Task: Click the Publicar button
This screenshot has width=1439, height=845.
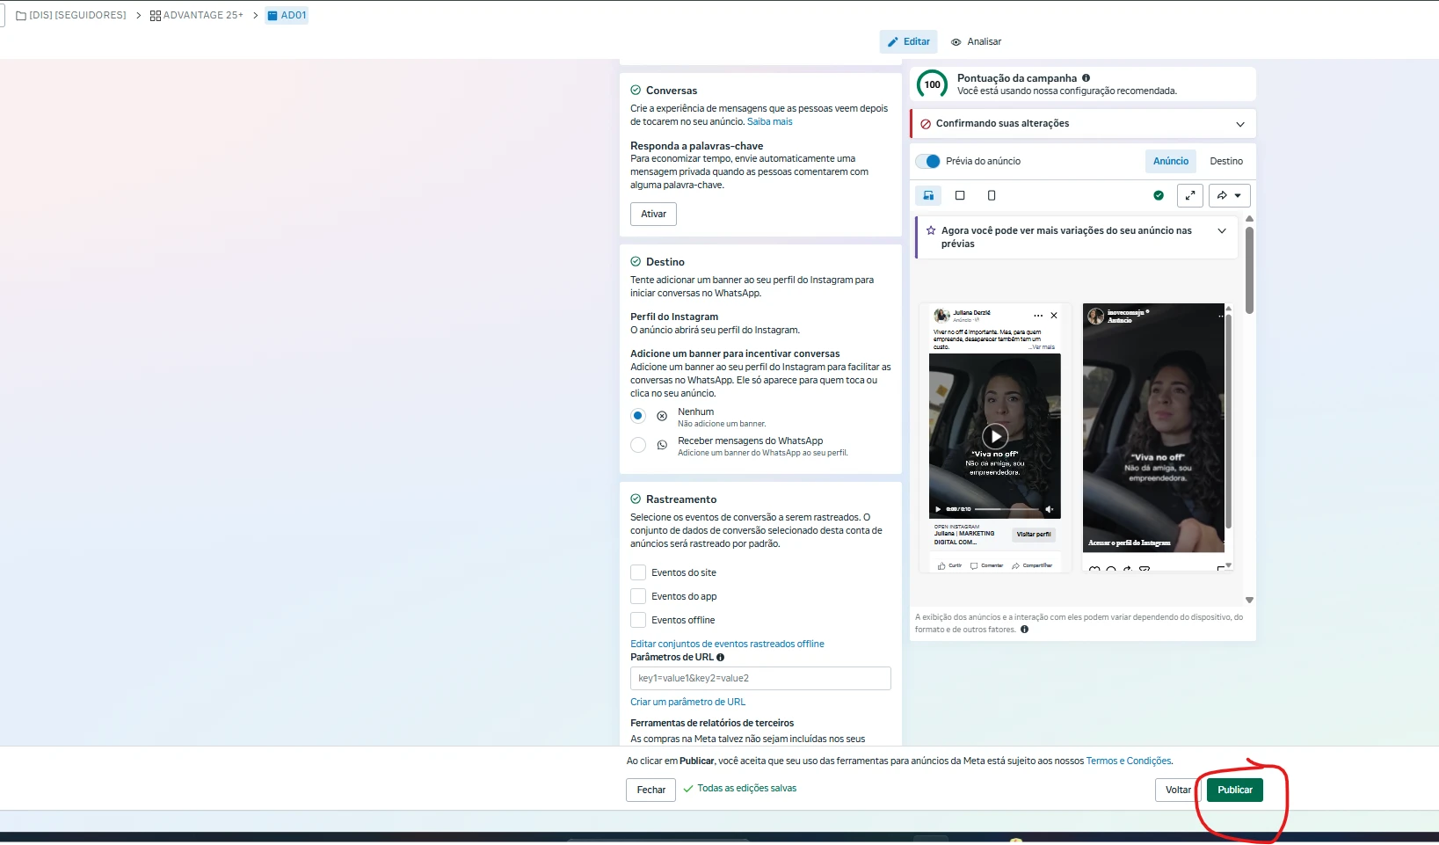Action: point(1235,790)
